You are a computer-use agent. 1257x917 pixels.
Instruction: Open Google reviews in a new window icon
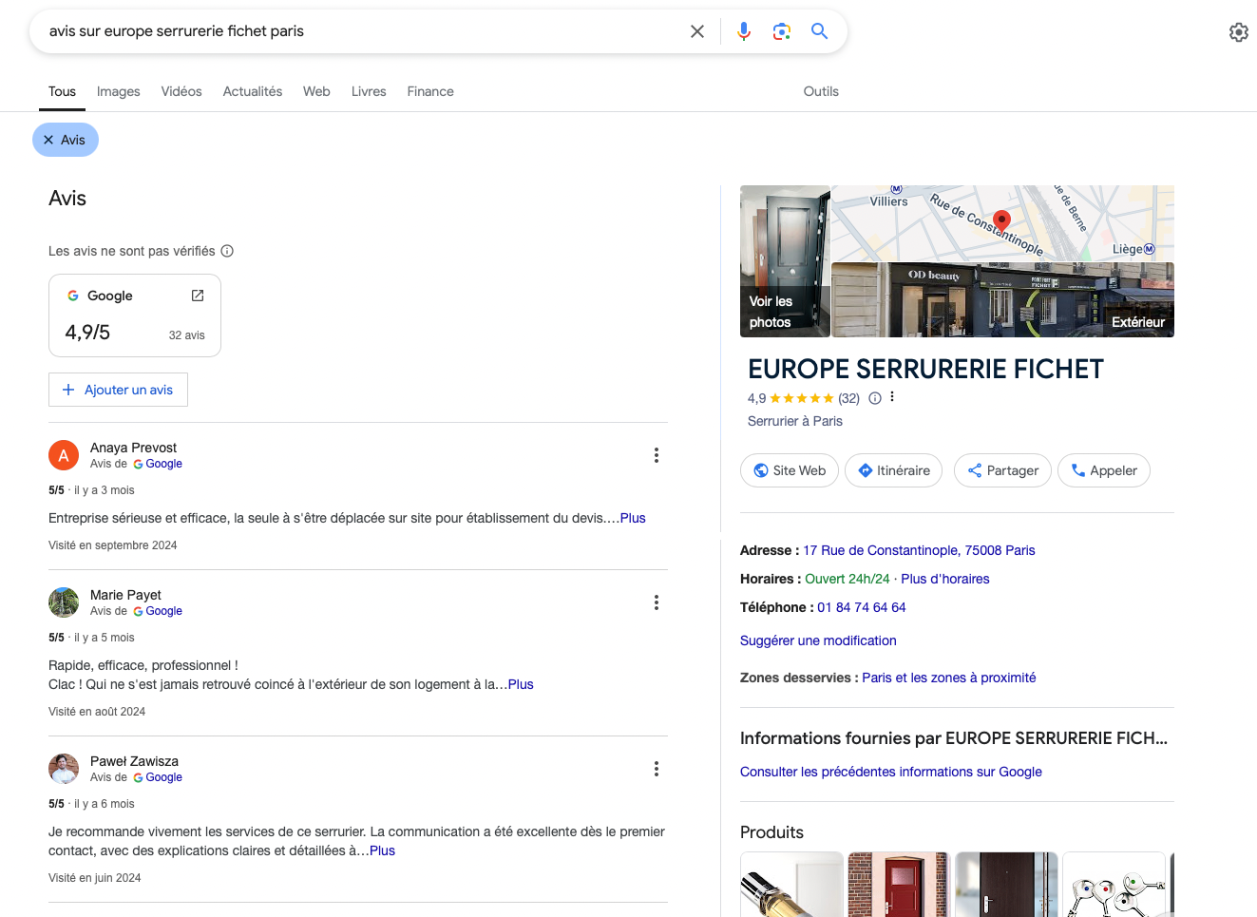(x=198, y=296)
